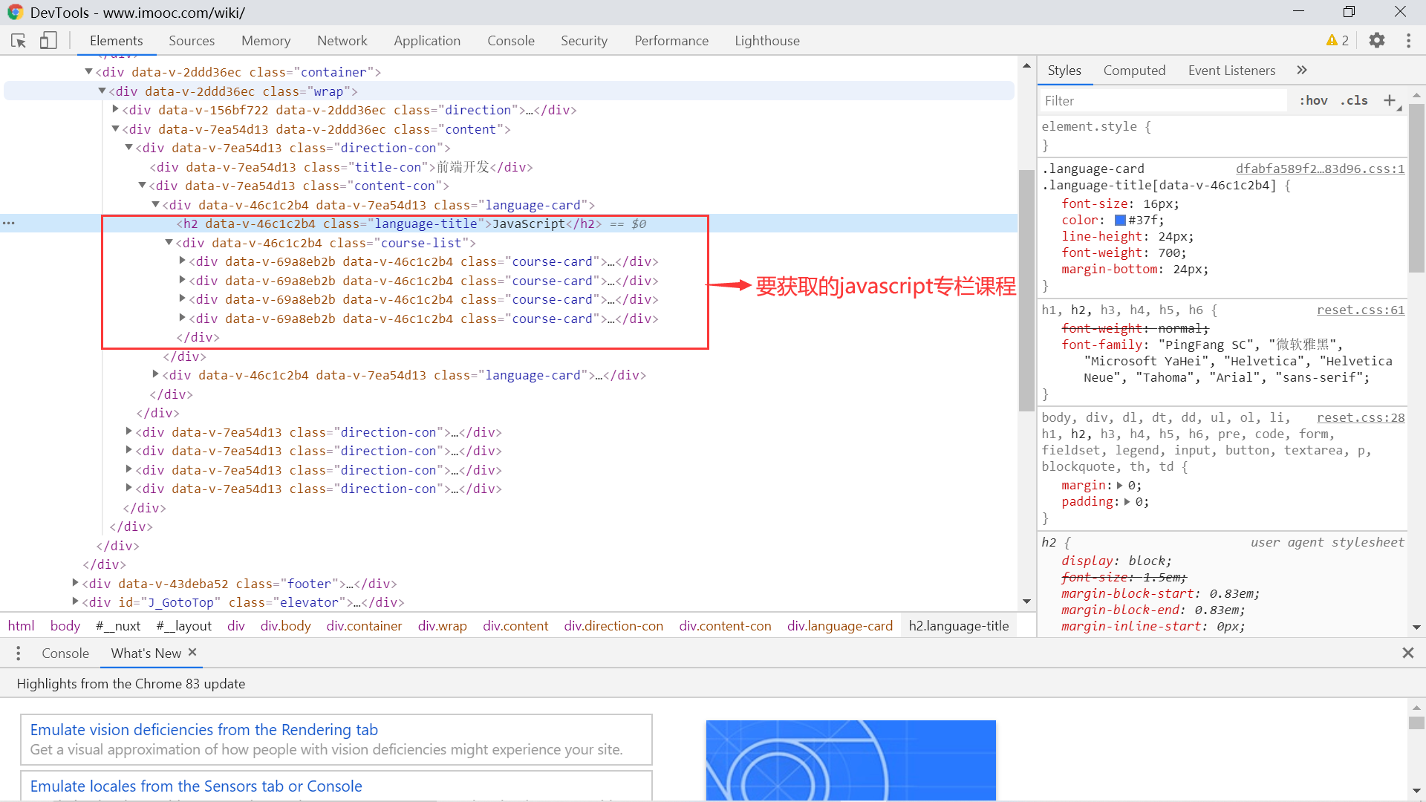This screenshot has width=1426, height=802.
Task: Switch to the top Console panel tab
Action: [511, 41]
